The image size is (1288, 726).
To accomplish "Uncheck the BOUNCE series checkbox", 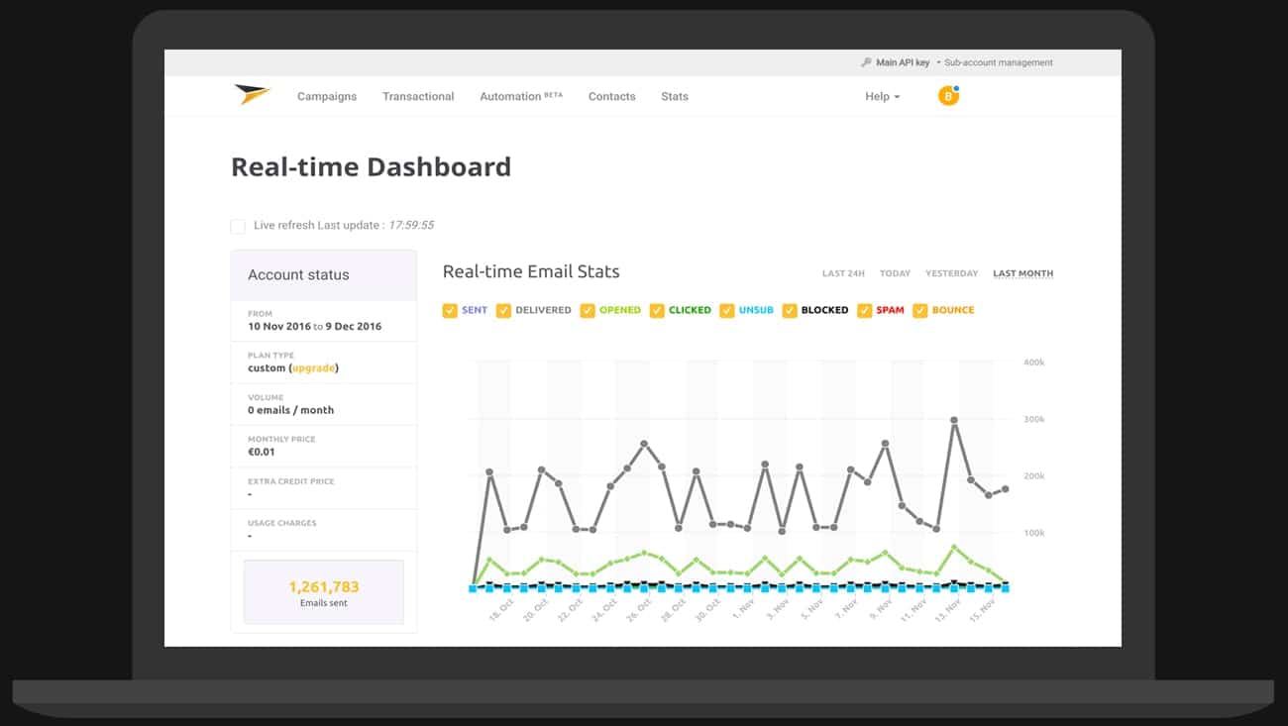I will [920, 310].
